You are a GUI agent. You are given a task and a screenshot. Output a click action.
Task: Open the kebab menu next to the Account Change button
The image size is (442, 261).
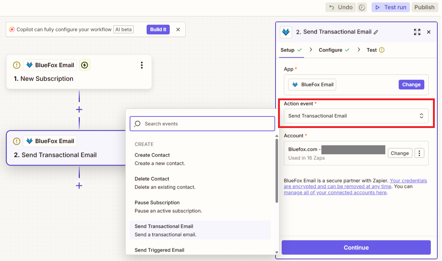coord(419,153)
